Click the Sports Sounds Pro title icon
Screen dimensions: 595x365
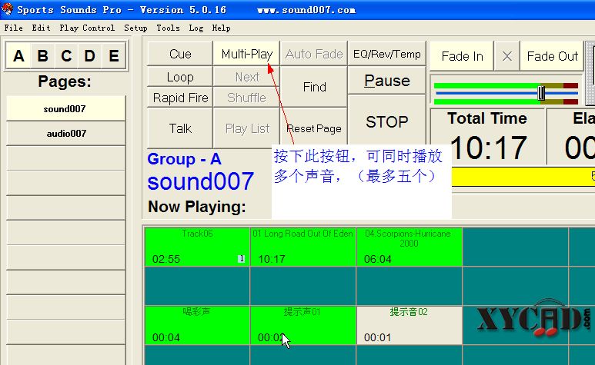coord(7,8)
